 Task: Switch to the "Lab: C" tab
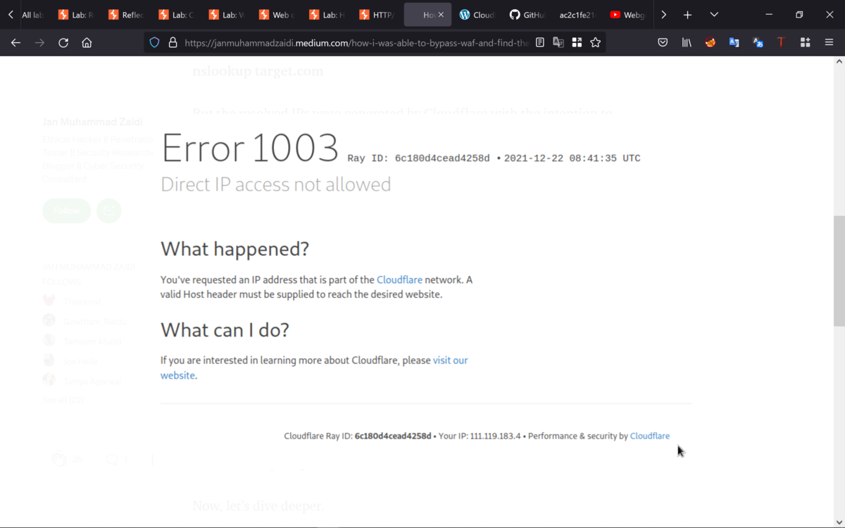[x=175, y=15]
